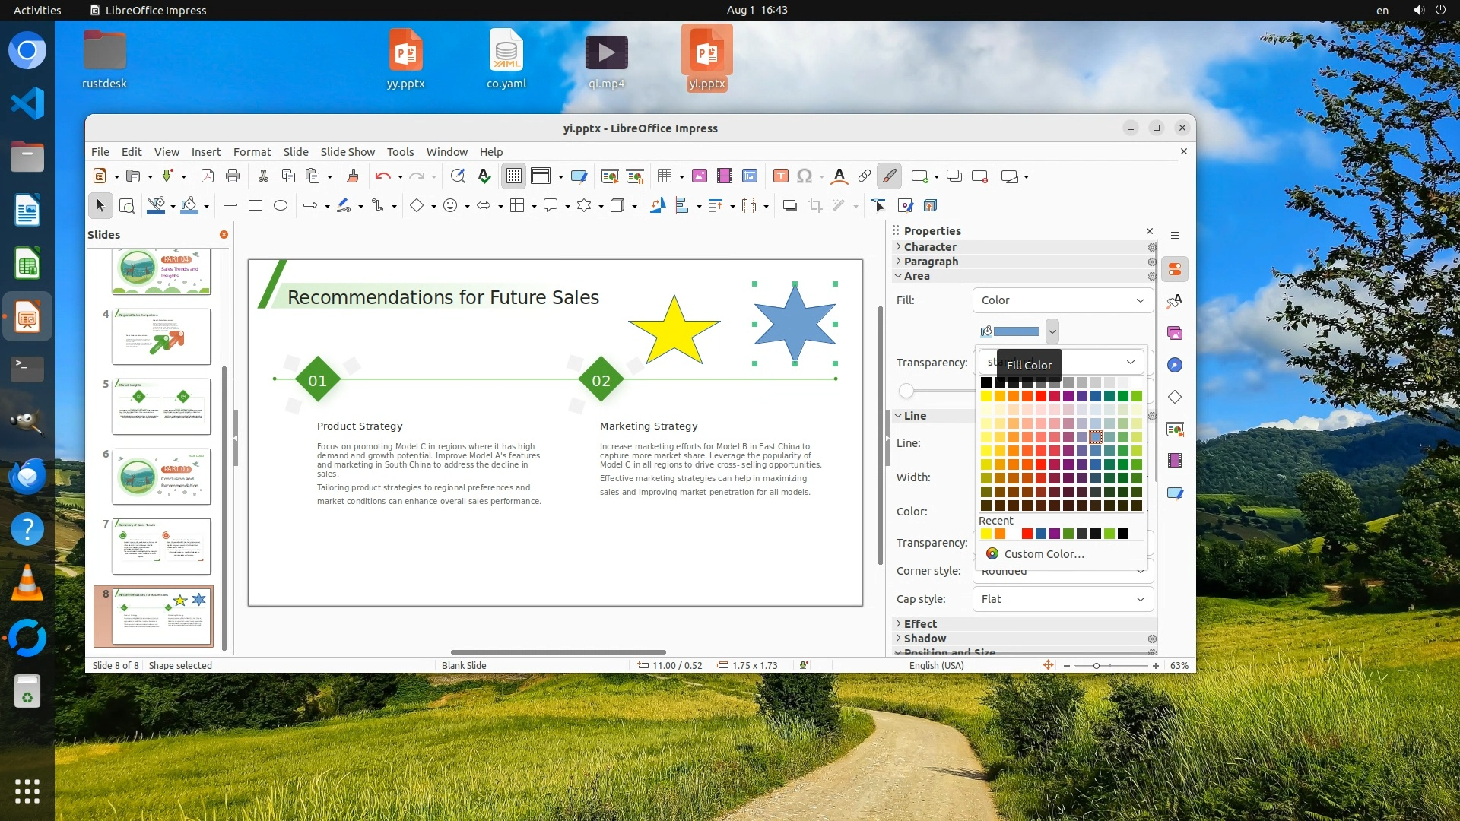The width and height of the screenshot is (1460, 821).
Task: Select the Ellipse drawing tool
Action: click(281, 205)
